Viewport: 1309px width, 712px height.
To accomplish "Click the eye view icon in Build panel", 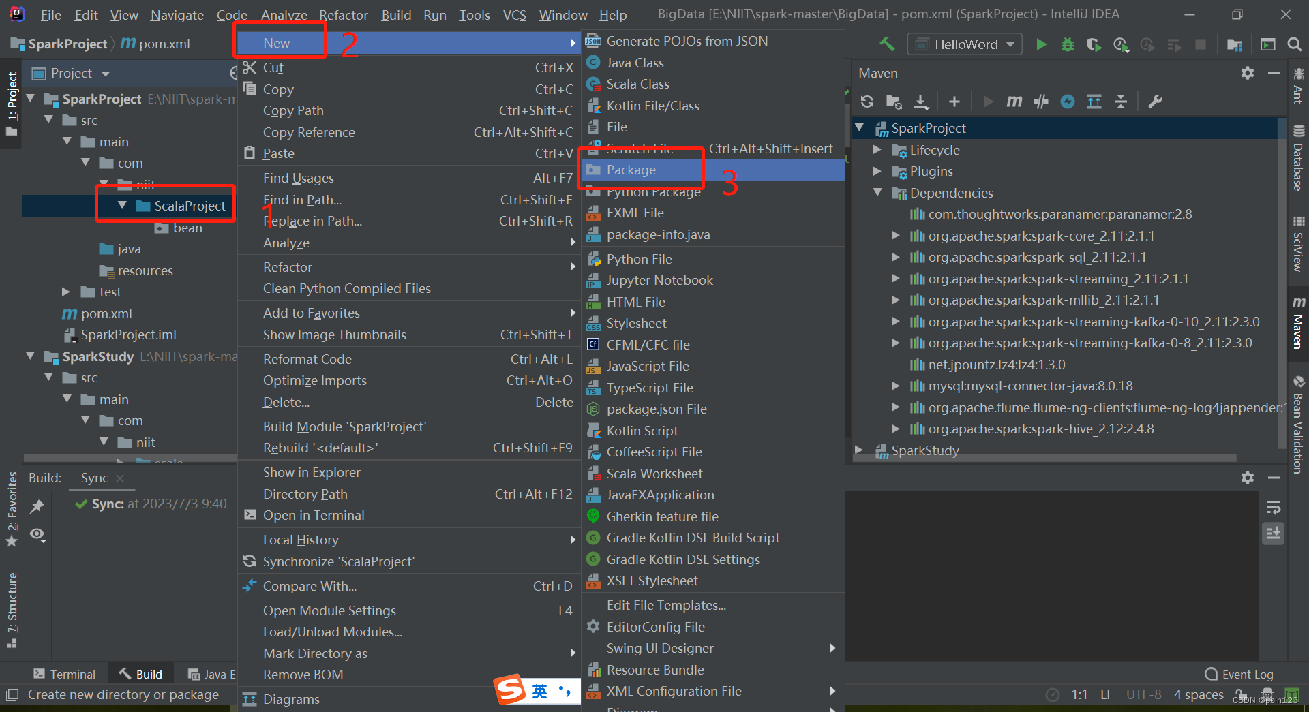I will click(x=37, y=535).
